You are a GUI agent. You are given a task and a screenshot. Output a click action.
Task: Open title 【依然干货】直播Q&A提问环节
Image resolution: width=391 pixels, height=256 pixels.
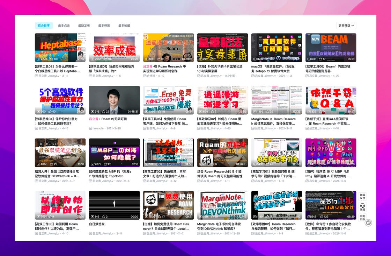(x=328, y=121)
